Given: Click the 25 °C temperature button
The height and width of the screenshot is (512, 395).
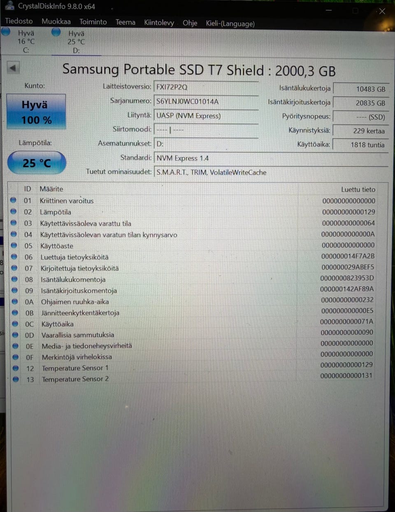Looking at the screenshot, I should click(37, 163).
